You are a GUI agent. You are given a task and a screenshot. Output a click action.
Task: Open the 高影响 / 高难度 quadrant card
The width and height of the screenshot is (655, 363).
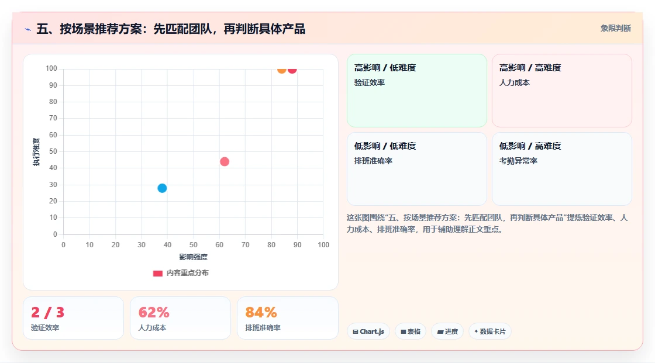(561, 91)
